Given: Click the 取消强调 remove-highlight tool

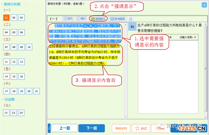Looking at the screenshot, I should coord(118,19).
